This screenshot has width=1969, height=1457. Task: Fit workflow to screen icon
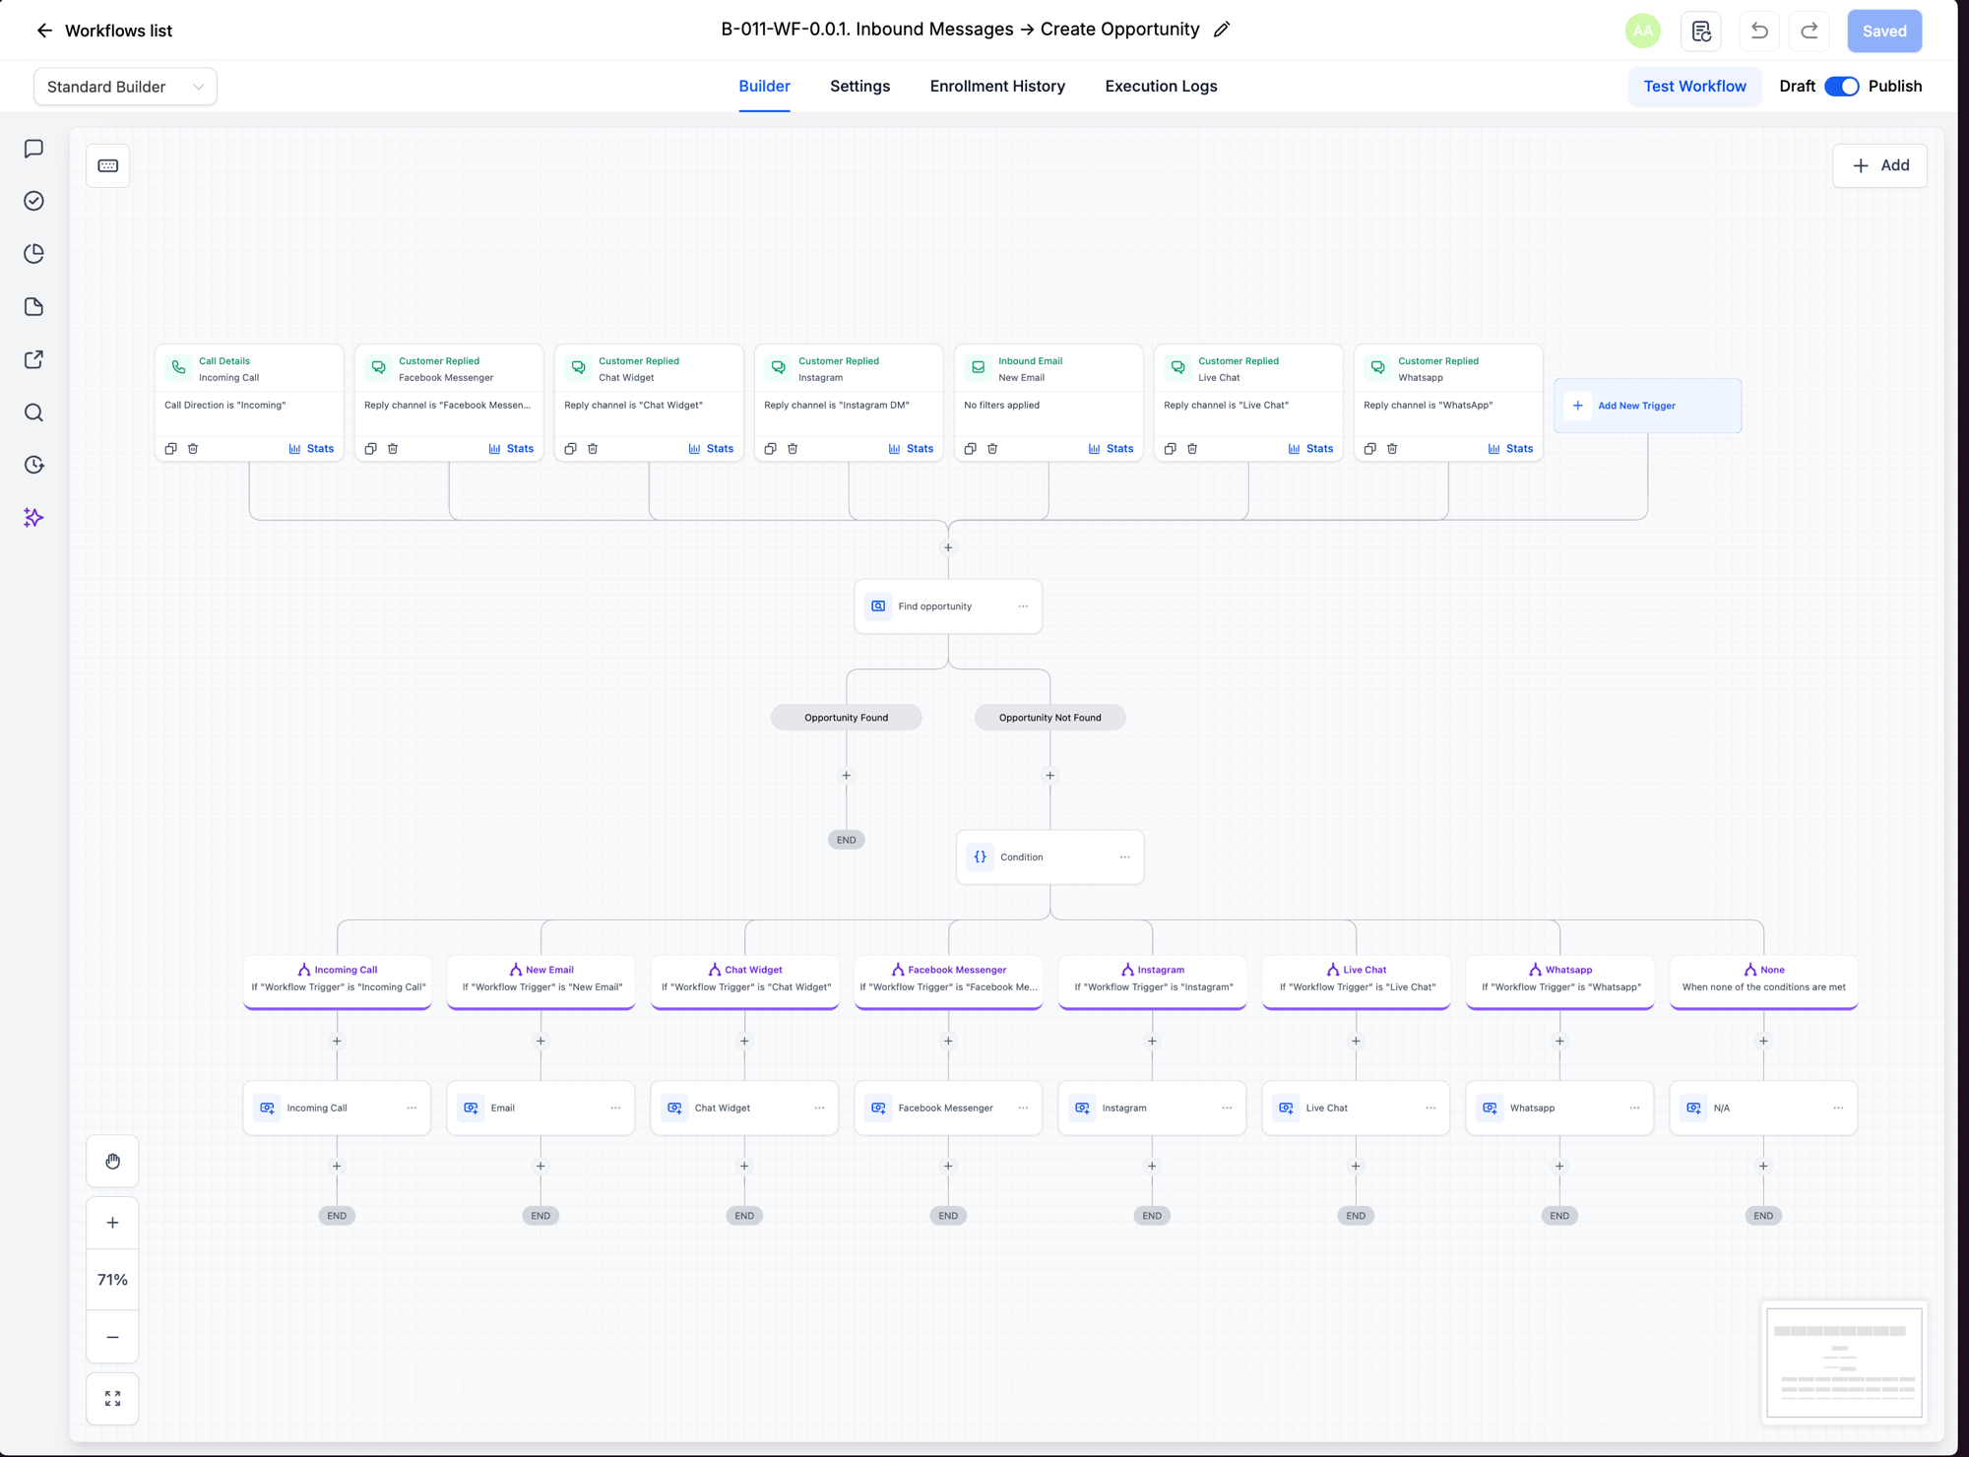click(112, 1399)
